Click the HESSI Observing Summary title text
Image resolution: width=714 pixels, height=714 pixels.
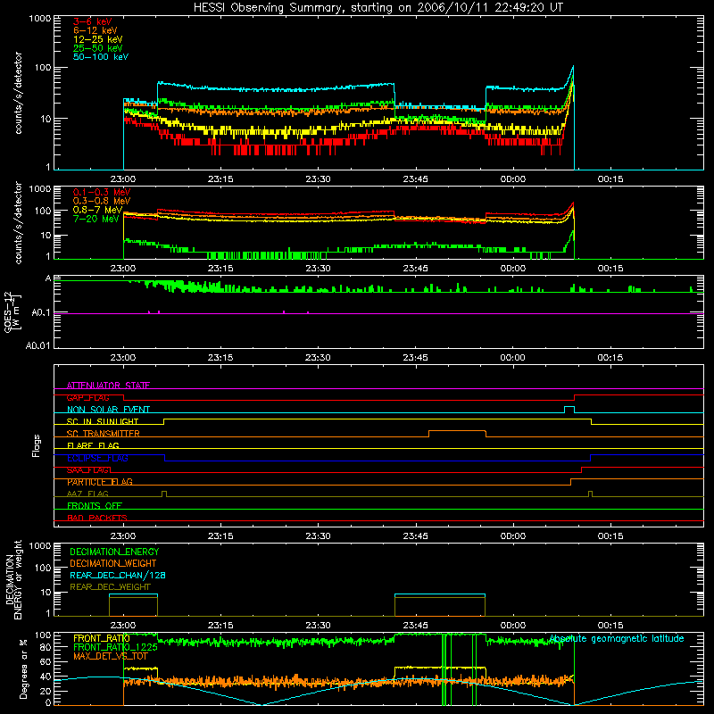[x=378, y=8]
